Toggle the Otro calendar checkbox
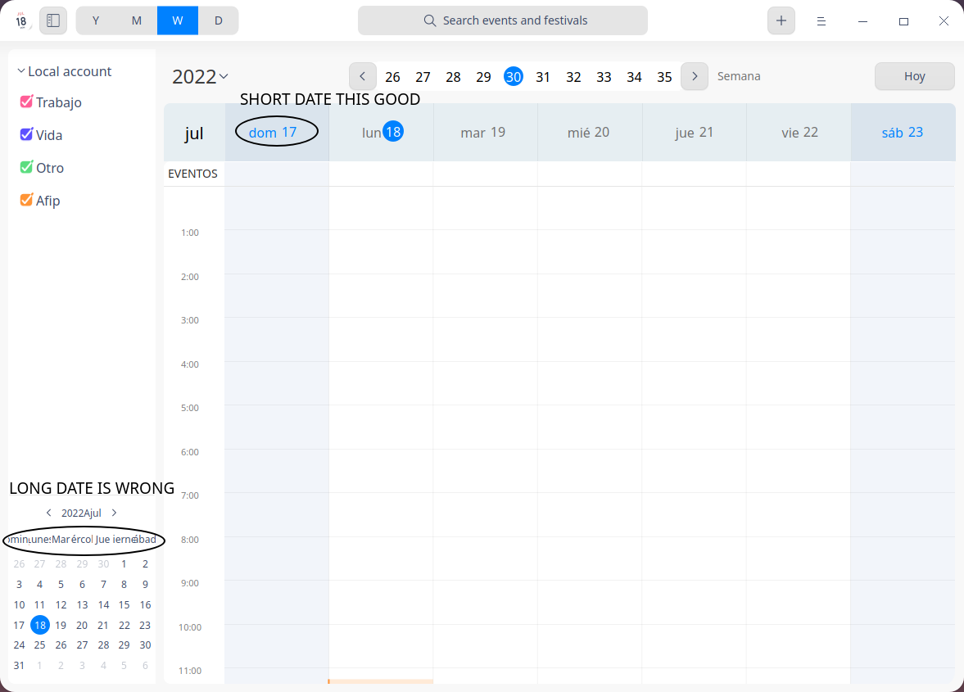The image size is (964, 692). pyautogui.click(x=26, y=167)
